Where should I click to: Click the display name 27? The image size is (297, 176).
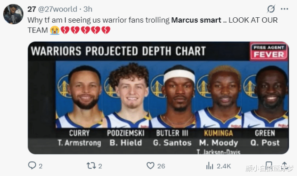tap(31, 9)
